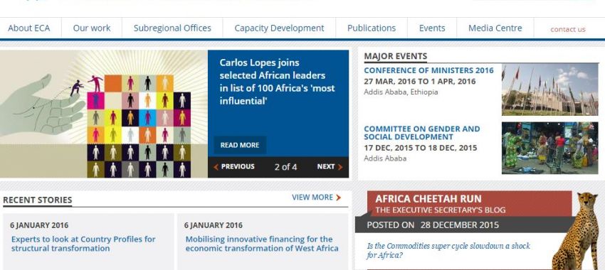Viewport: 605px width, 270px height.
Task: Follow the contact us link
Action: (567, 29)
